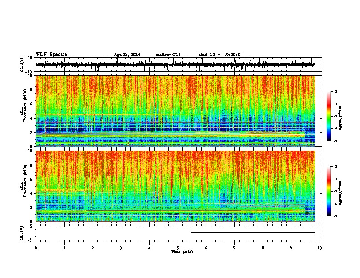Click the "-5" label on ch.2 colour bar
The height and width of the screenshot is (278, 360).
click(335, 191)
